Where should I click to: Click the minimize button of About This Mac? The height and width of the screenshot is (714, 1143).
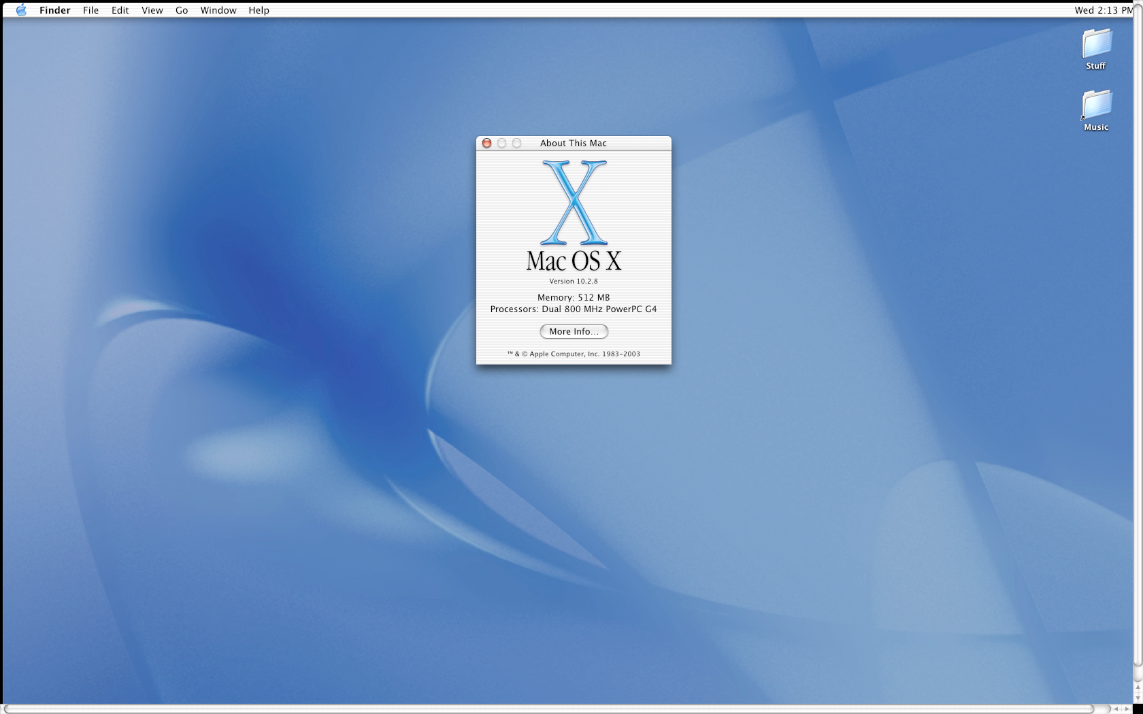pos(501,143)
